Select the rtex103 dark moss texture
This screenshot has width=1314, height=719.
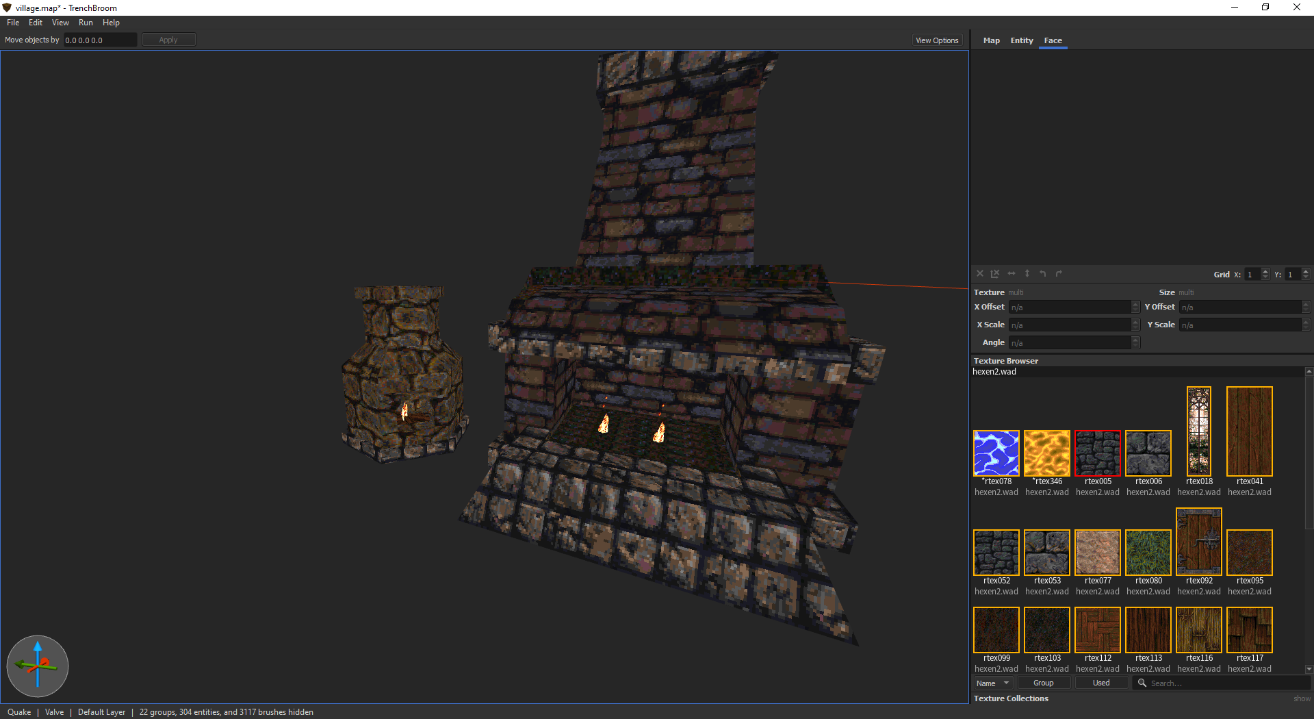point(1047,630)
